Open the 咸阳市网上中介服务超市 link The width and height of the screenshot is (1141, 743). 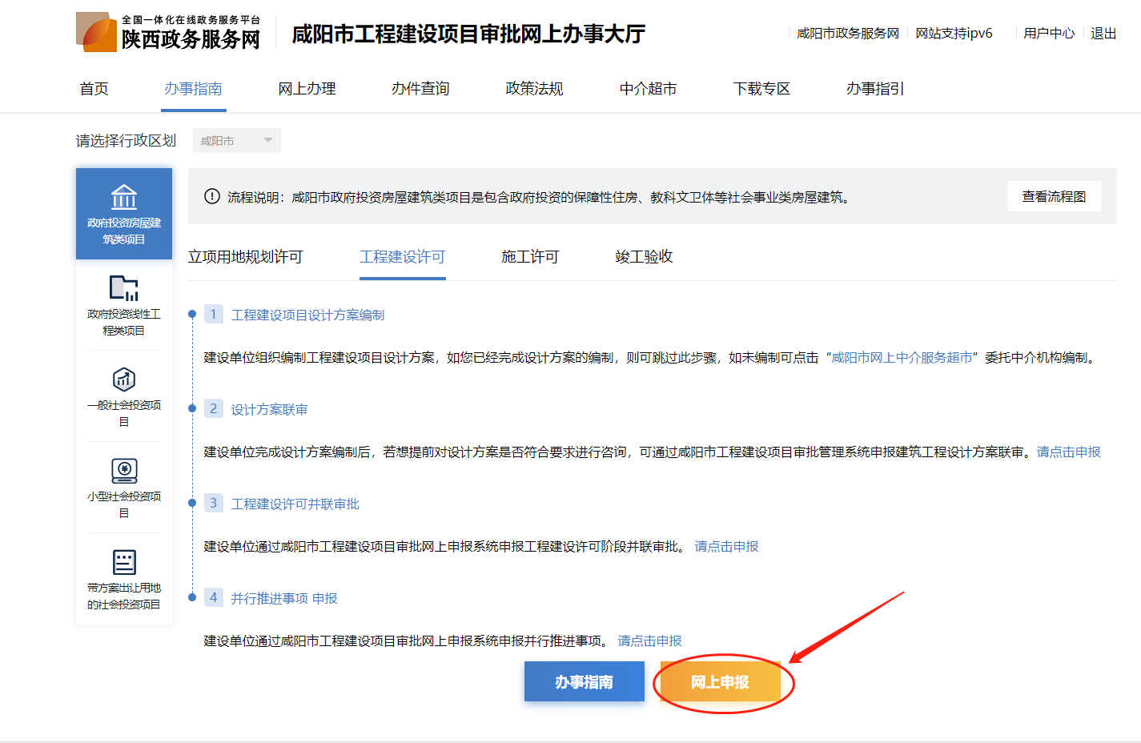902,358
